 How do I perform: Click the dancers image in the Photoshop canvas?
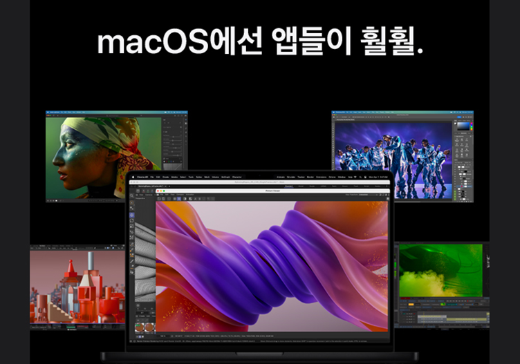(393, 160)
